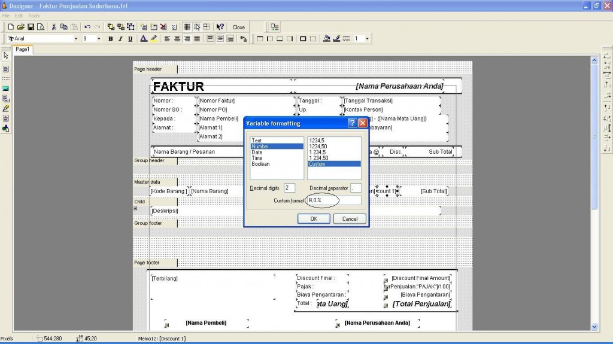Viewport: 613px width, 344px height.
Task: Click the Custom format input field
Action: (334, 200)
